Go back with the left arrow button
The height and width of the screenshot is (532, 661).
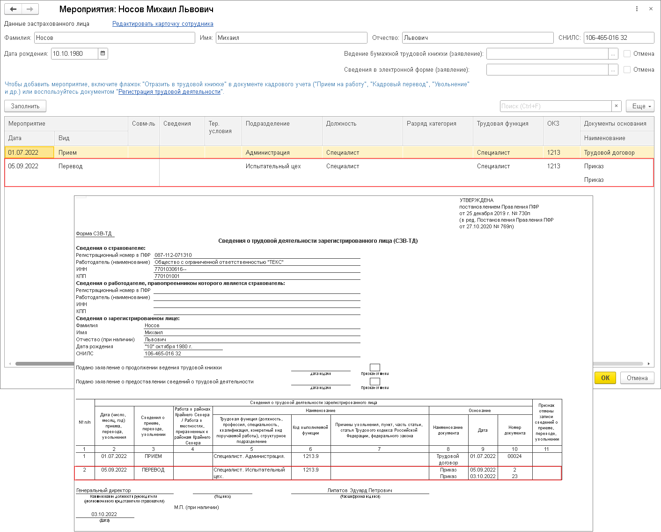(x=13, y=9)
